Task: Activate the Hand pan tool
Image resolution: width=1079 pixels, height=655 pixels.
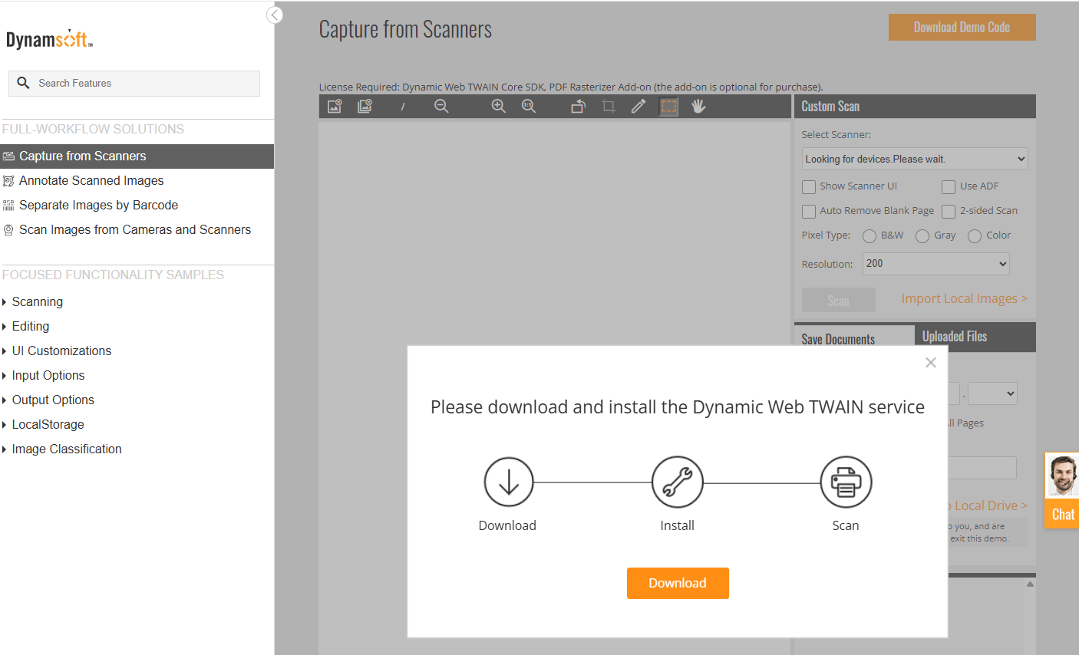Action: (698, 106)
